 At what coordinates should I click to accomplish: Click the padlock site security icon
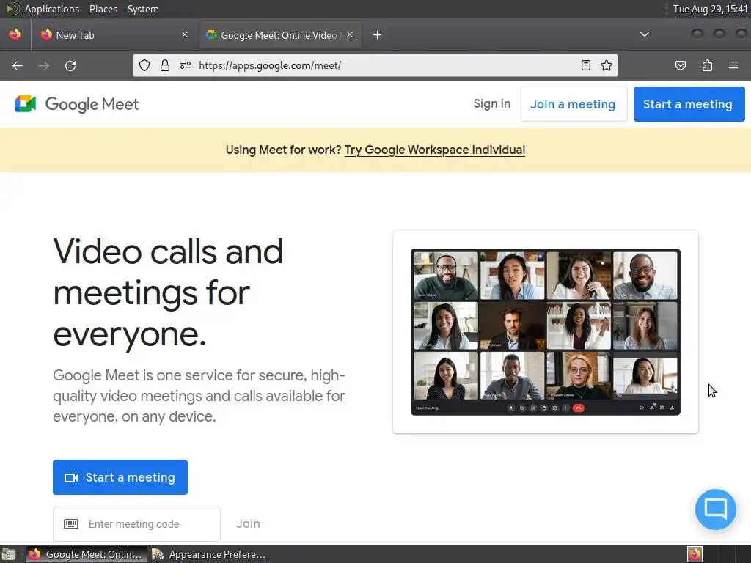(x=165, y=65)
